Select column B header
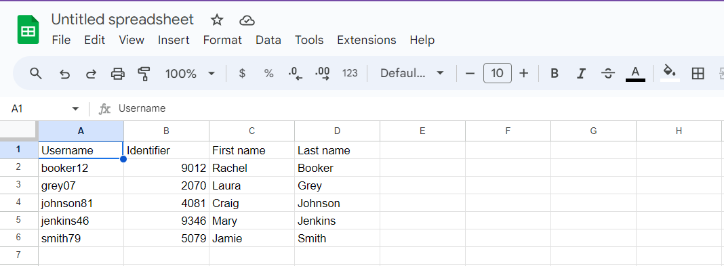 click(166, 131)
